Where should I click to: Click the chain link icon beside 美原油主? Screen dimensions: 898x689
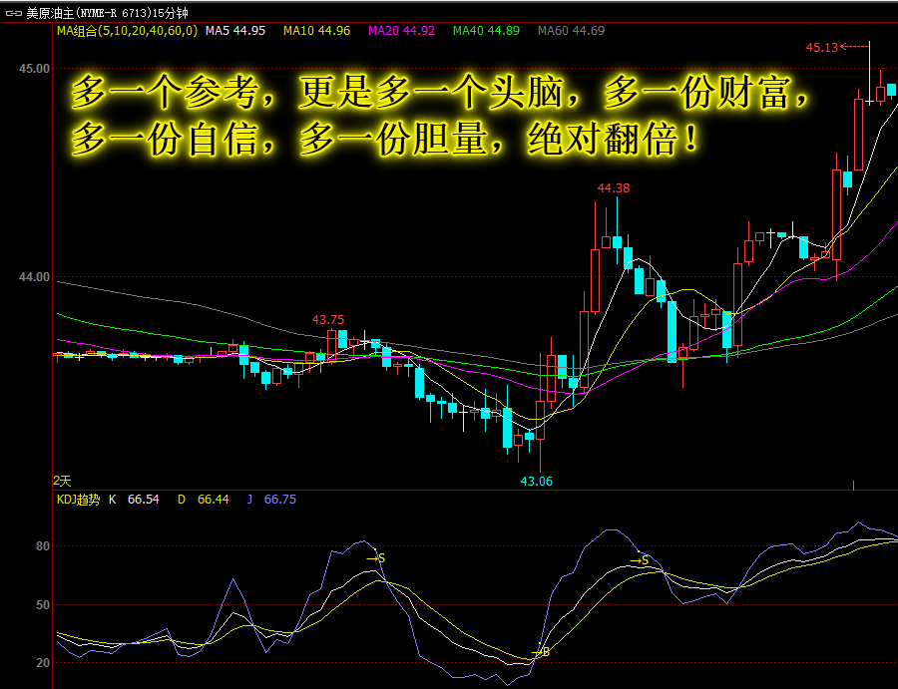13,13
